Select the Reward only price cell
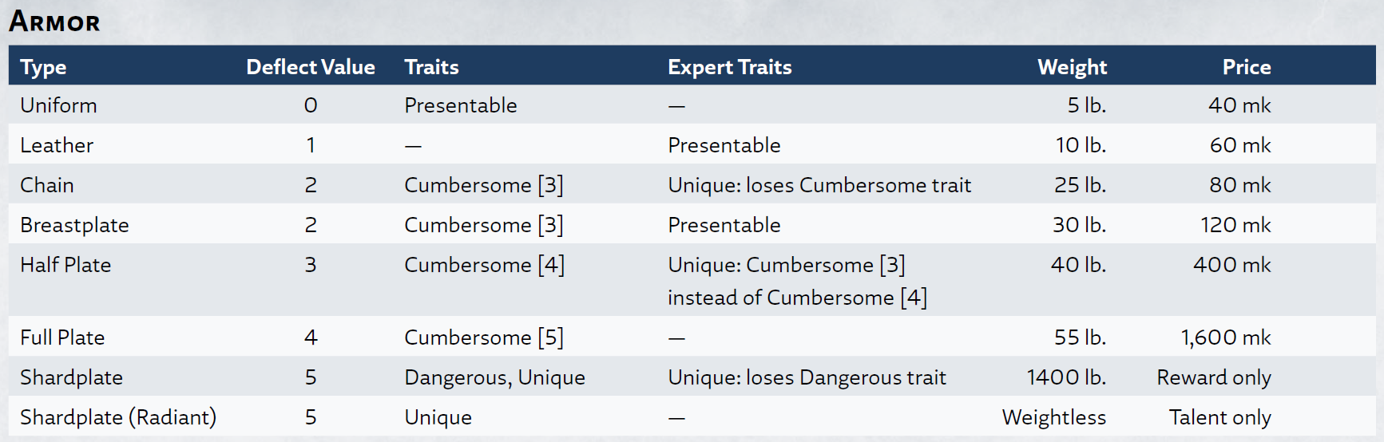 coord(1214,378)
